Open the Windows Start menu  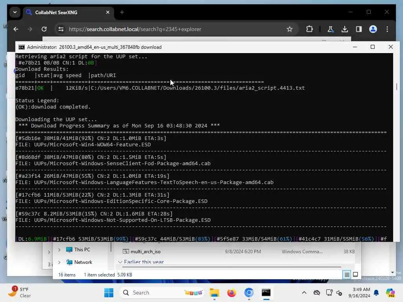109,293
